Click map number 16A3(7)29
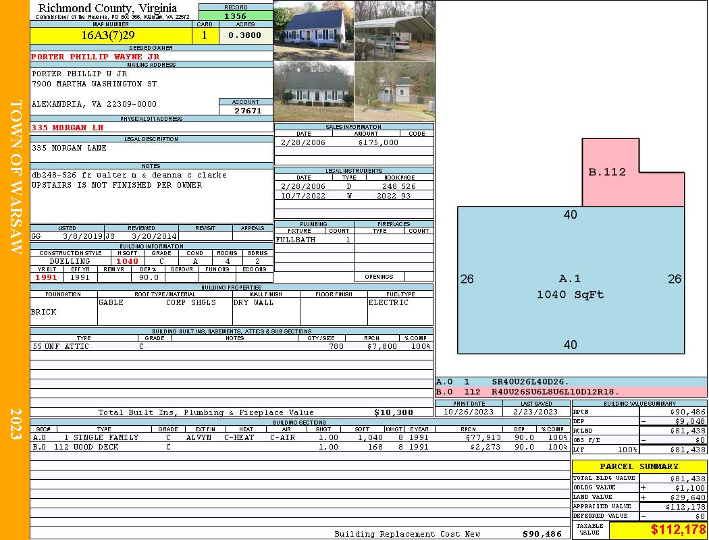709x540 pixels. click(x=107, y=35)
